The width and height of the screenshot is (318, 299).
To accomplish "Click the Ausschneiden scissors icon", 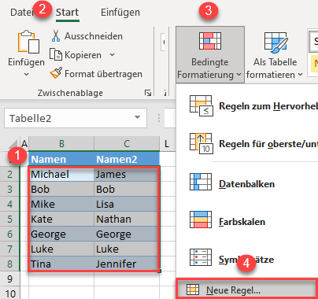I will [56, 35].
